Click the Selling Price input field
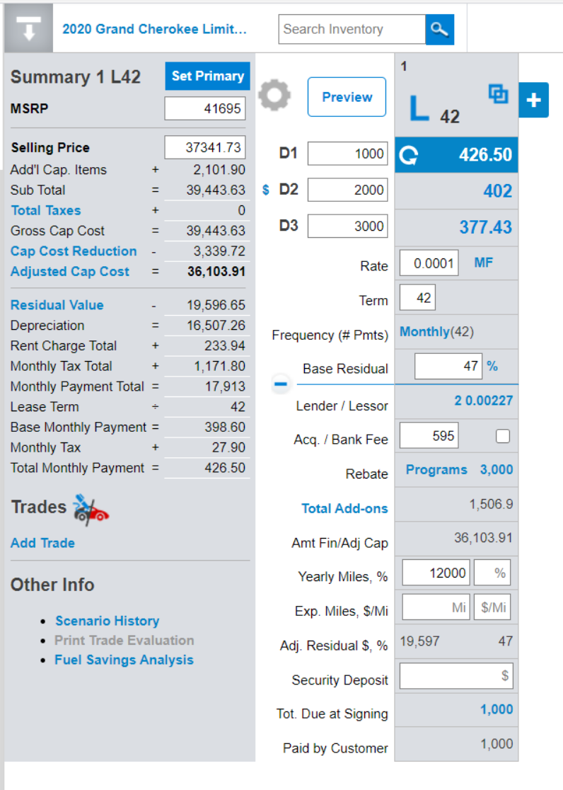 (x=205, y=147)
